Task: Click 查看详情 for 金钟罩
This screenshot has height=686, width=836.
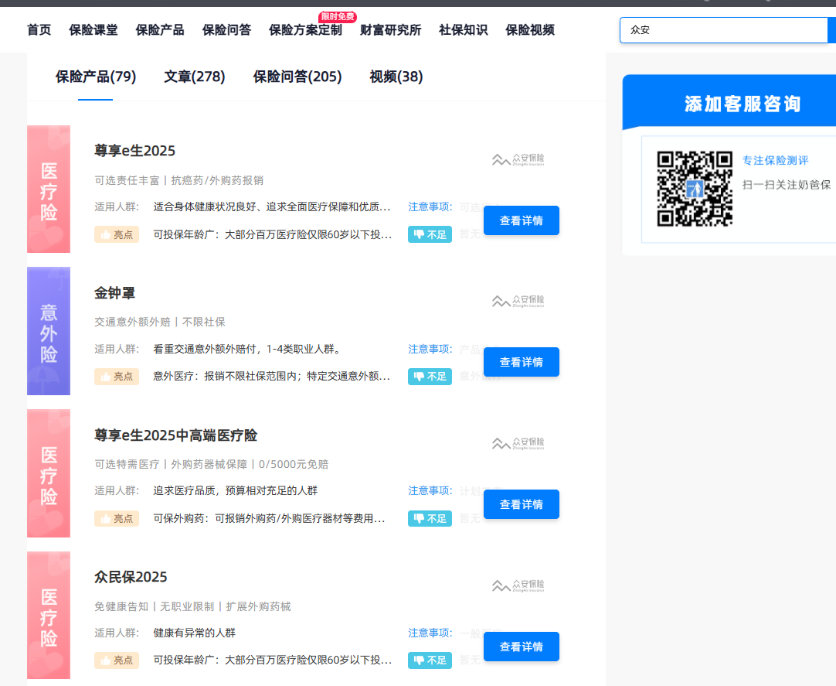Action: click(521, 362)
